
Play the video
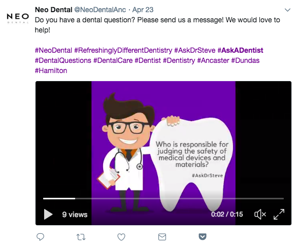pos(48,215)
